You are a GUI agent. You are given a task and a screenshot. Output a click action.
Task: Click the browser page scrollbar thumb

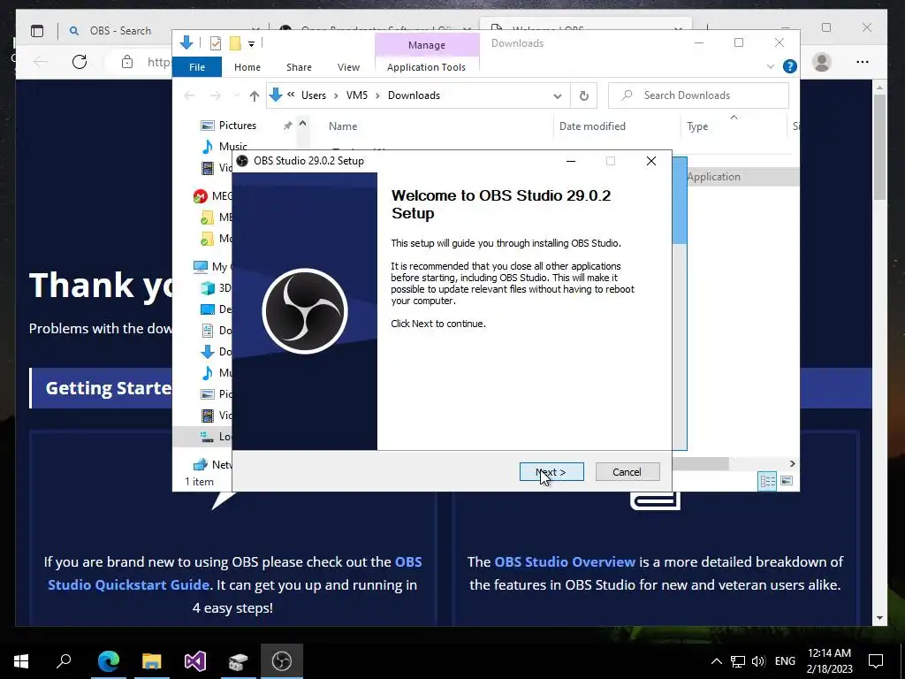tap(879, 147)
